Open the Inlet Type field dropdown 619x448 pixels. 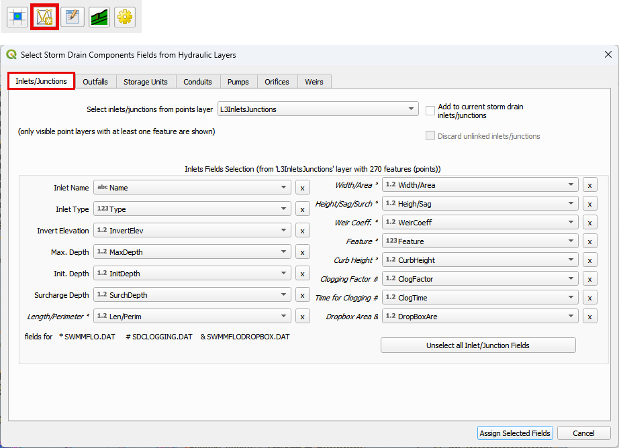click(284, 209)
